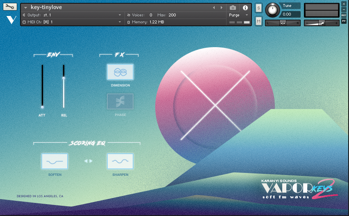Viewport: 349px width, 216px height.
Task: Click the pink sphere XY pad
Action: pyautogui.click(x=215, y=106)
